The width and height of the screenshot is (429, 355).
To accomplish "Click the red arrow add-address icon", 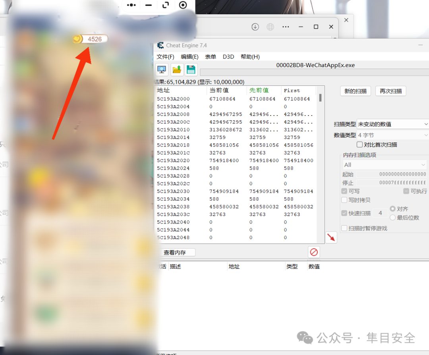I will point(331,237).
